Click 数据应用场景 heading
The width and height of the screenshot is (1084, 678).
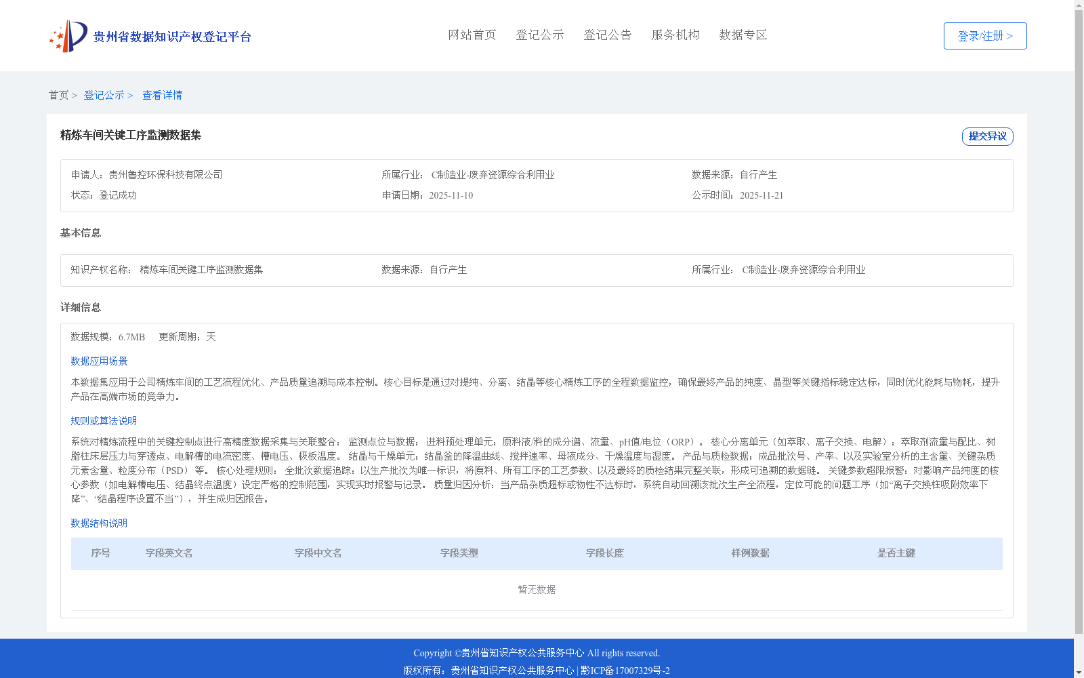pos(99,361)
